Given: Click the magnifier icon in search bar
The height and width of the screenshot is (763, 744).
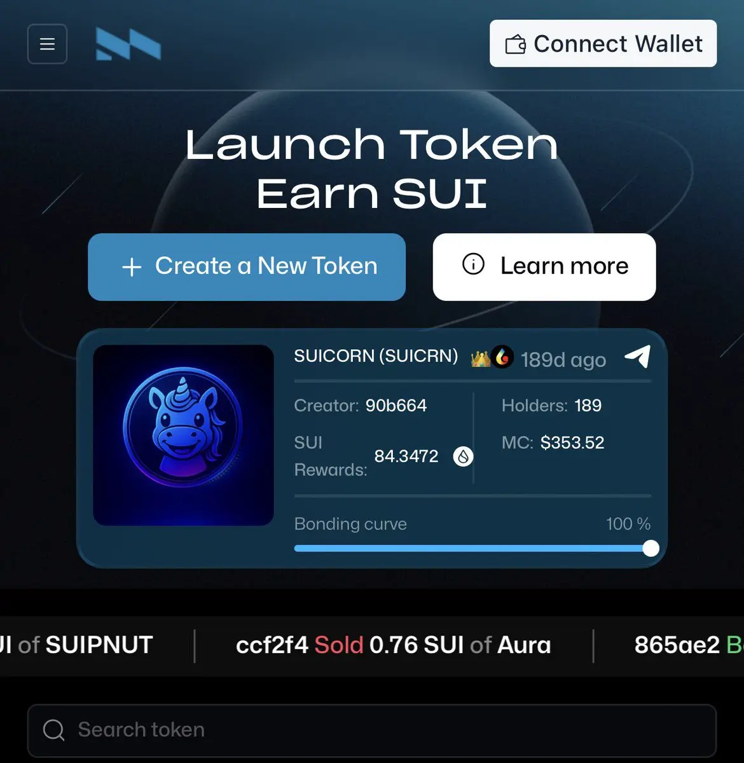Looking at the screenshot, I should coord(54,730).
